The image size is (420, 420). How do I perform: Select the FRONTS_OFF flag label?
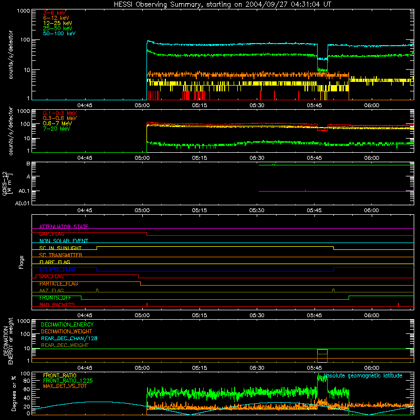tap(55, 298)
